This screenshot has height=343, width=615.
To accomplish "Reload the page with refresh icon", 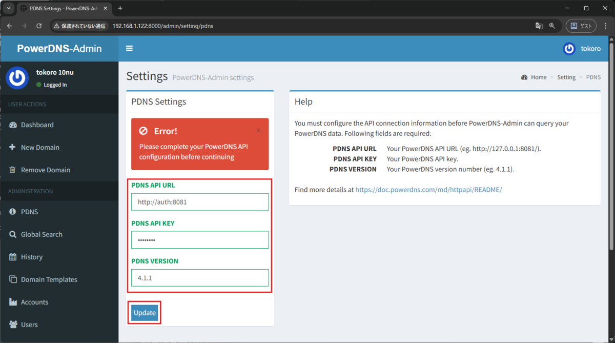I will (x=39, y=26).
